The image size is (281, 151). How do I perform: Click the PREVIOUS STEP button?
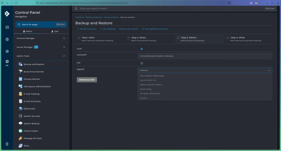(87, 80)
